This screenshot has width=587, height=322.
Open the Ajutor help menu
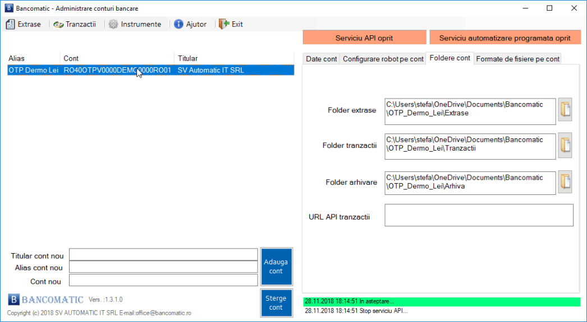[x=190, y=24]
